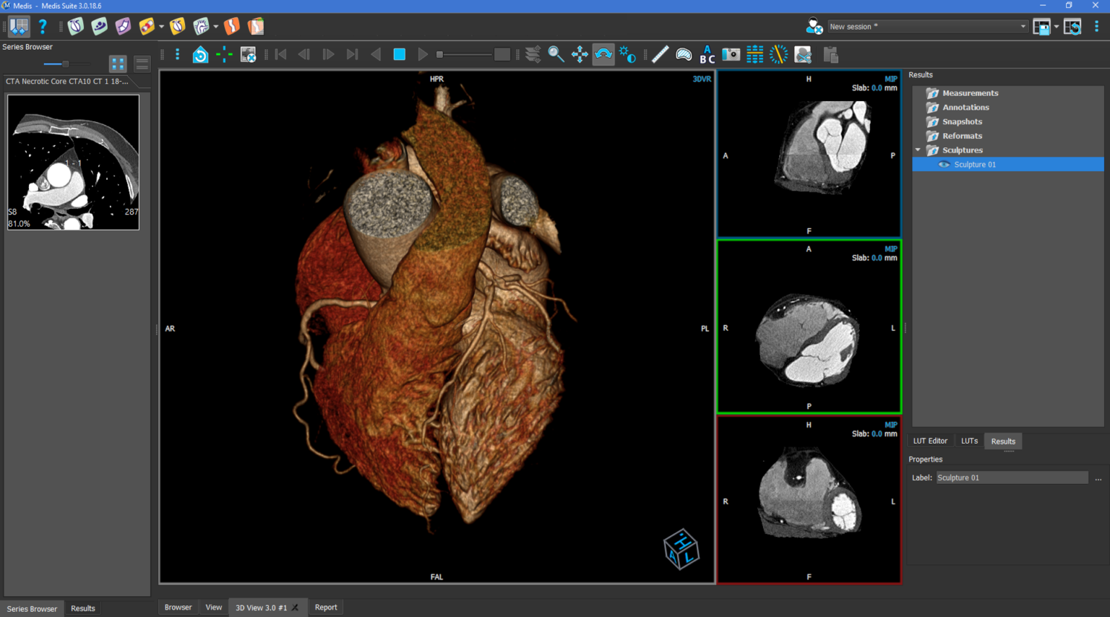Switch series browser to thumbnail grid view

pyautogui.click(x=118, y=64)
